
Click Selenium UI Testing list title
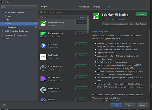click(x=56, y=22)
